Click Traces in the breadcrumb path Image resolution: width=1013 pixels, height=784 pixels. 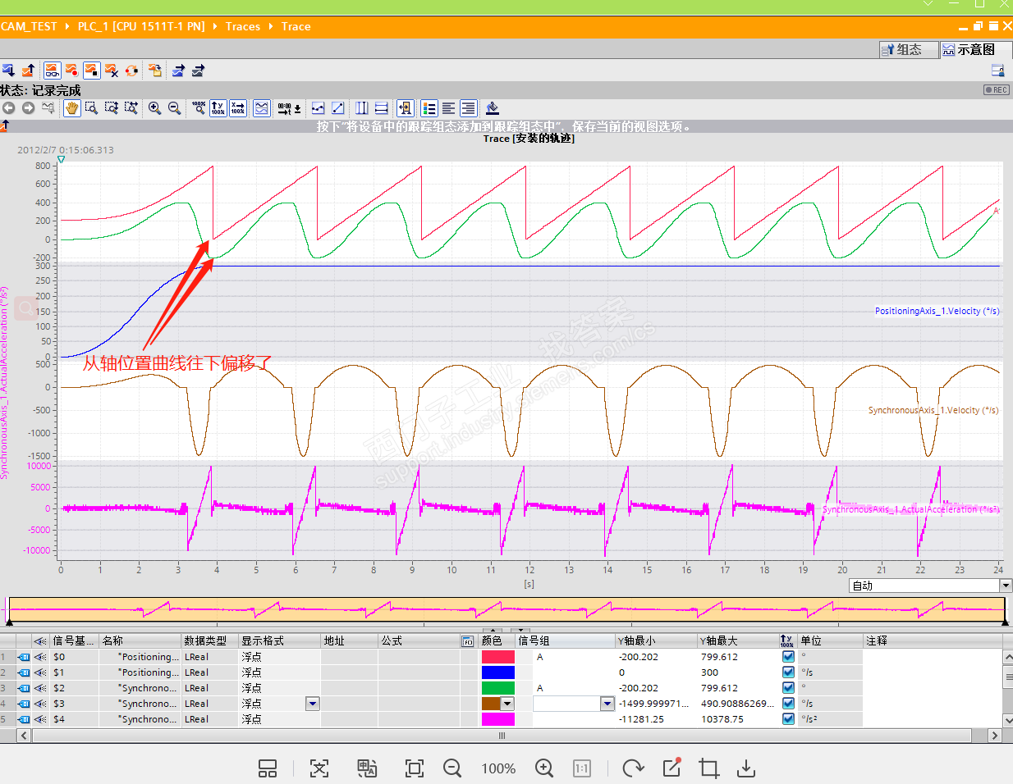(x=243, y=26)
